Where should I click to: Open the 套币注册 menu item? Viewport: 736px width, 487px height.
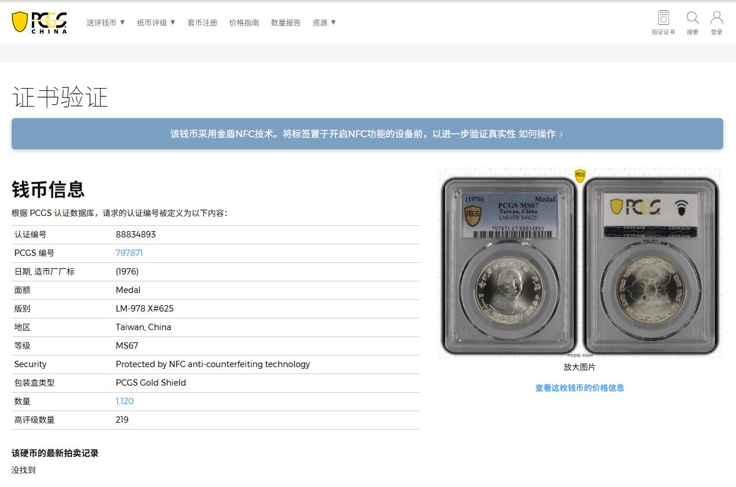203,23
